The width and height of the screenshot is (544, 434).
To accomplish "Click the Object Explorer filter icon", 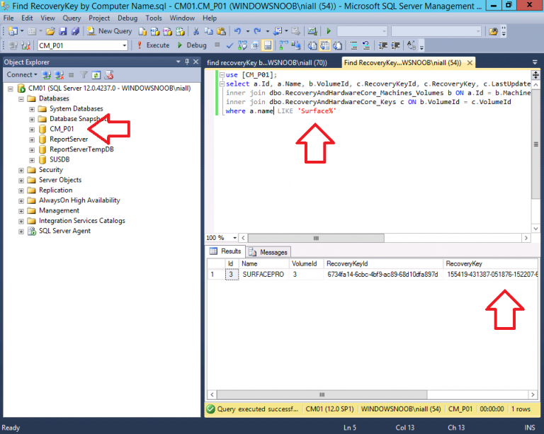I will click(x=84, y=74).
